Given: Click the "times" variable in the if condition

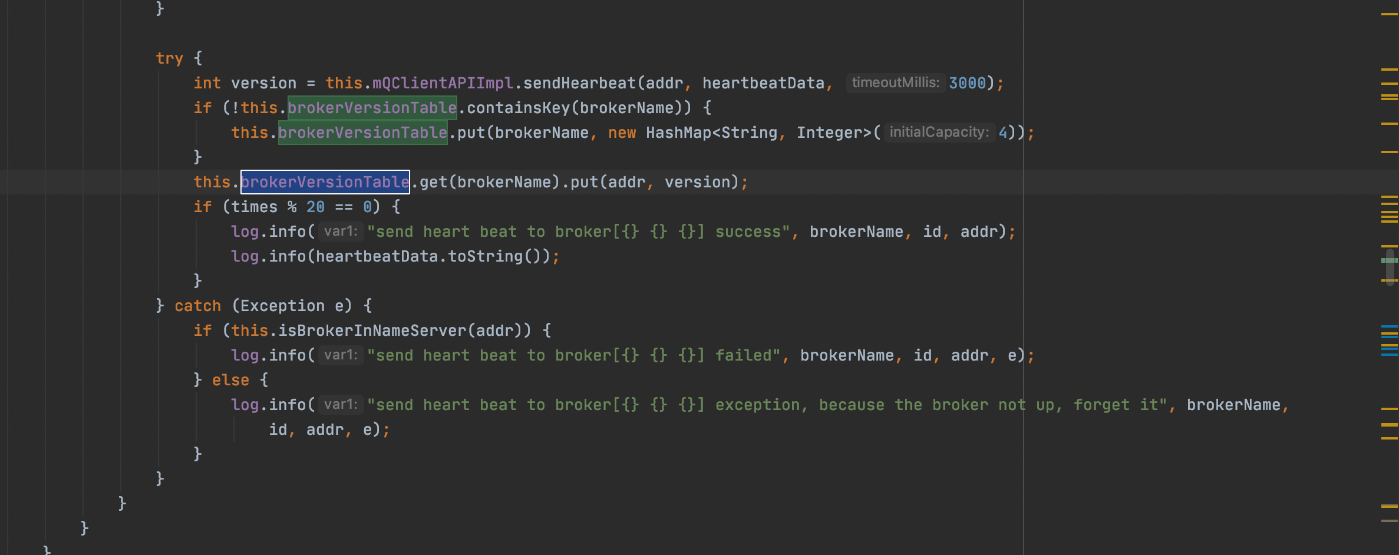Looking at the screenshot, I should point(254,207).
